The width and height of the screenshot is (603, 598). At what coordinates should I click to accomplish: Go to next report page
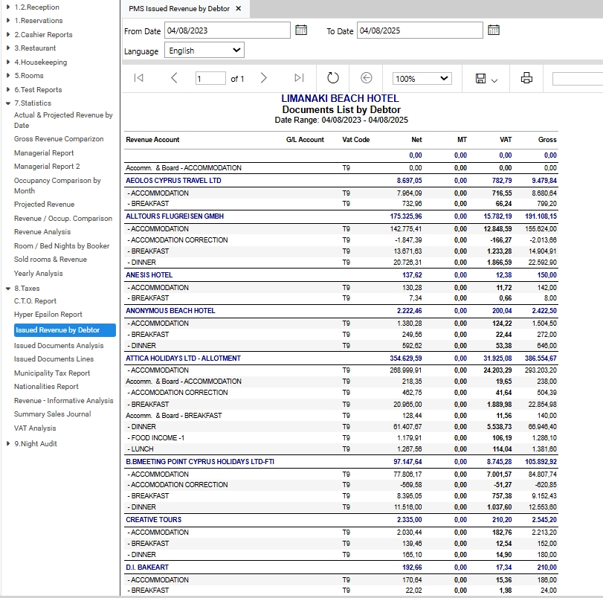[263, 78]
